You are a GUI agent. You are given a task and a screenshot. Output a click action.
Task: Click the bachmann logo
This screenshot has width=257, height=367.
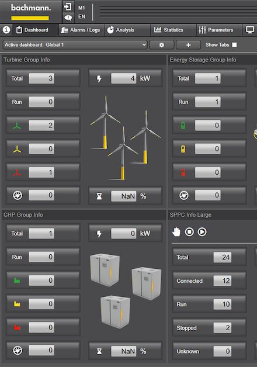31,11
